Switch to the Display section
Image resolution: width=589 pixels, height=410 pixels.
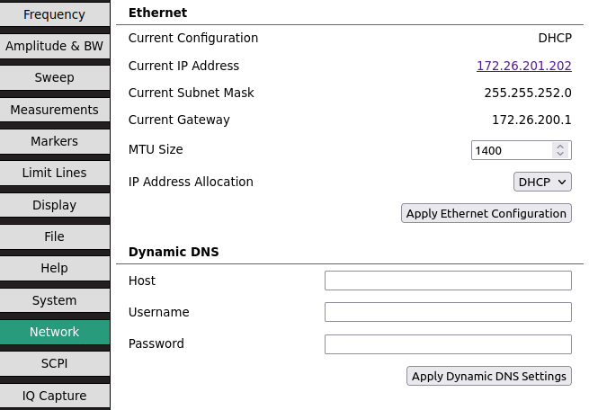[x=54, y=205]
